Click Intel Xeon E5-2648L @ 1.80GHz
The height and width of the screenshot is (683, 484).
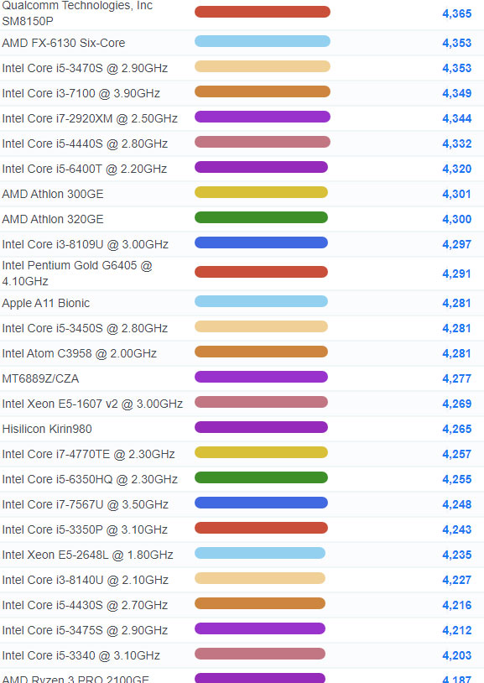[x=87, y=555]
